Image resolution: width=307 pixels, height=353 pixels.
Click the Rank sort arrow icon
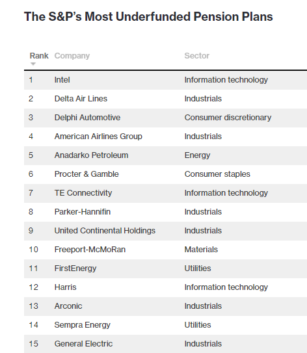pos(33,64)
